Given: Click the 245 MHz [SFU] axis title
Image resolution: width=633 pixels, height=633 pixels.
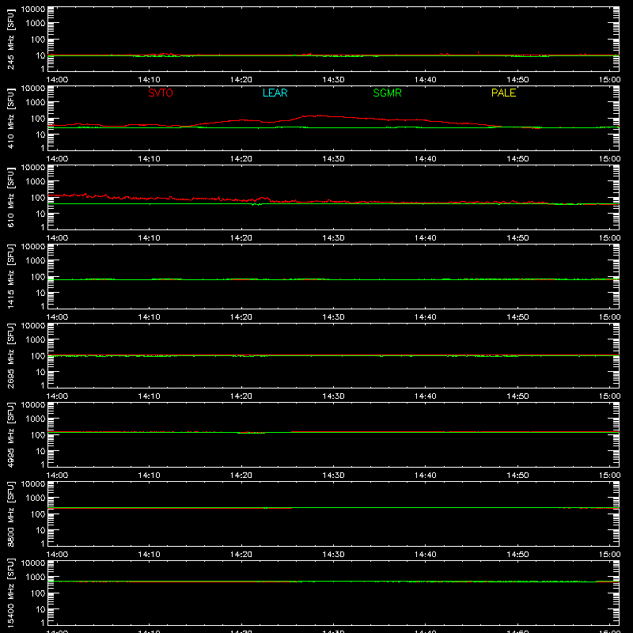Looking at the screenshot, I should [x=10, y=40].
